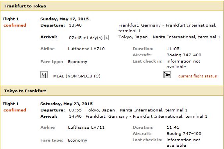Viewport: 224px width, 149px height.
Task: Click the Lufthansa LH711 airline text
Action: pyautogui.click(x=86, y=127)
